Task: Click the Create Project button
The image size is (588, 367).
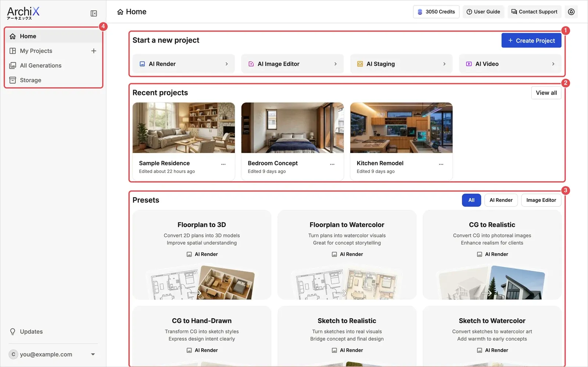Action: (x=531, y=40)
